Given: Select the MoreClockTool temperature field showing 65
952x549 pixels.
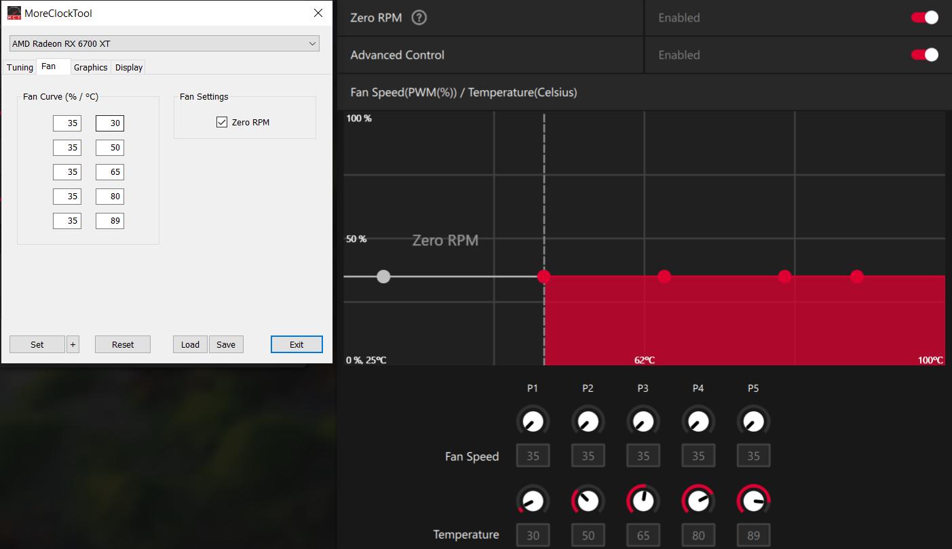Looking at the screenshot, I should point(110,172).
